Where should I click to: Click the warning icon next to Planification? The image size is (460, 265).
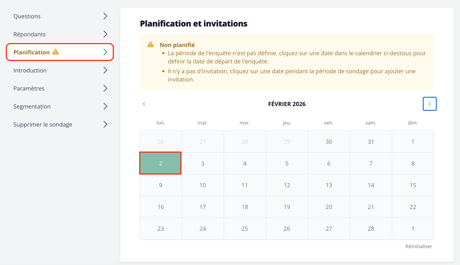[56, 51]
